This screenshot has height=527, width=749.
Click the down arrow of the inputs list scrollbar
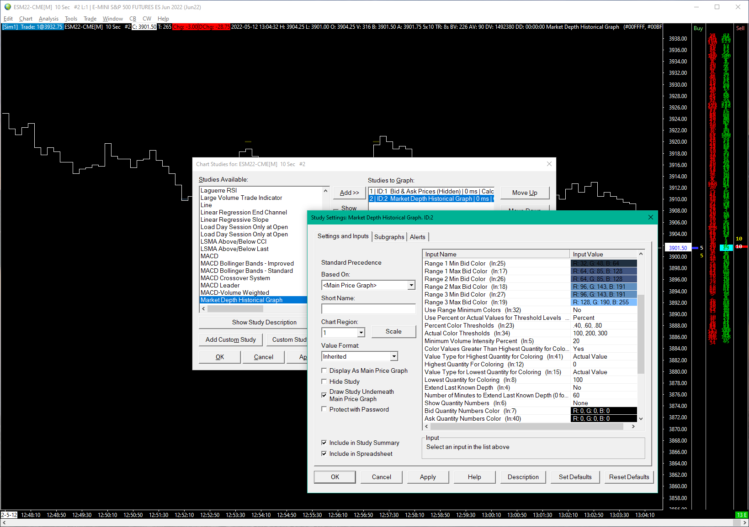click(641, 418)
